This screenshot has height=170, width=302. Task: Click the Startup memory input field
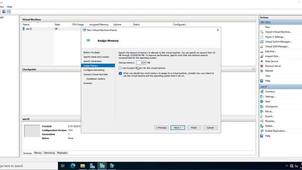tap(141, 63)
